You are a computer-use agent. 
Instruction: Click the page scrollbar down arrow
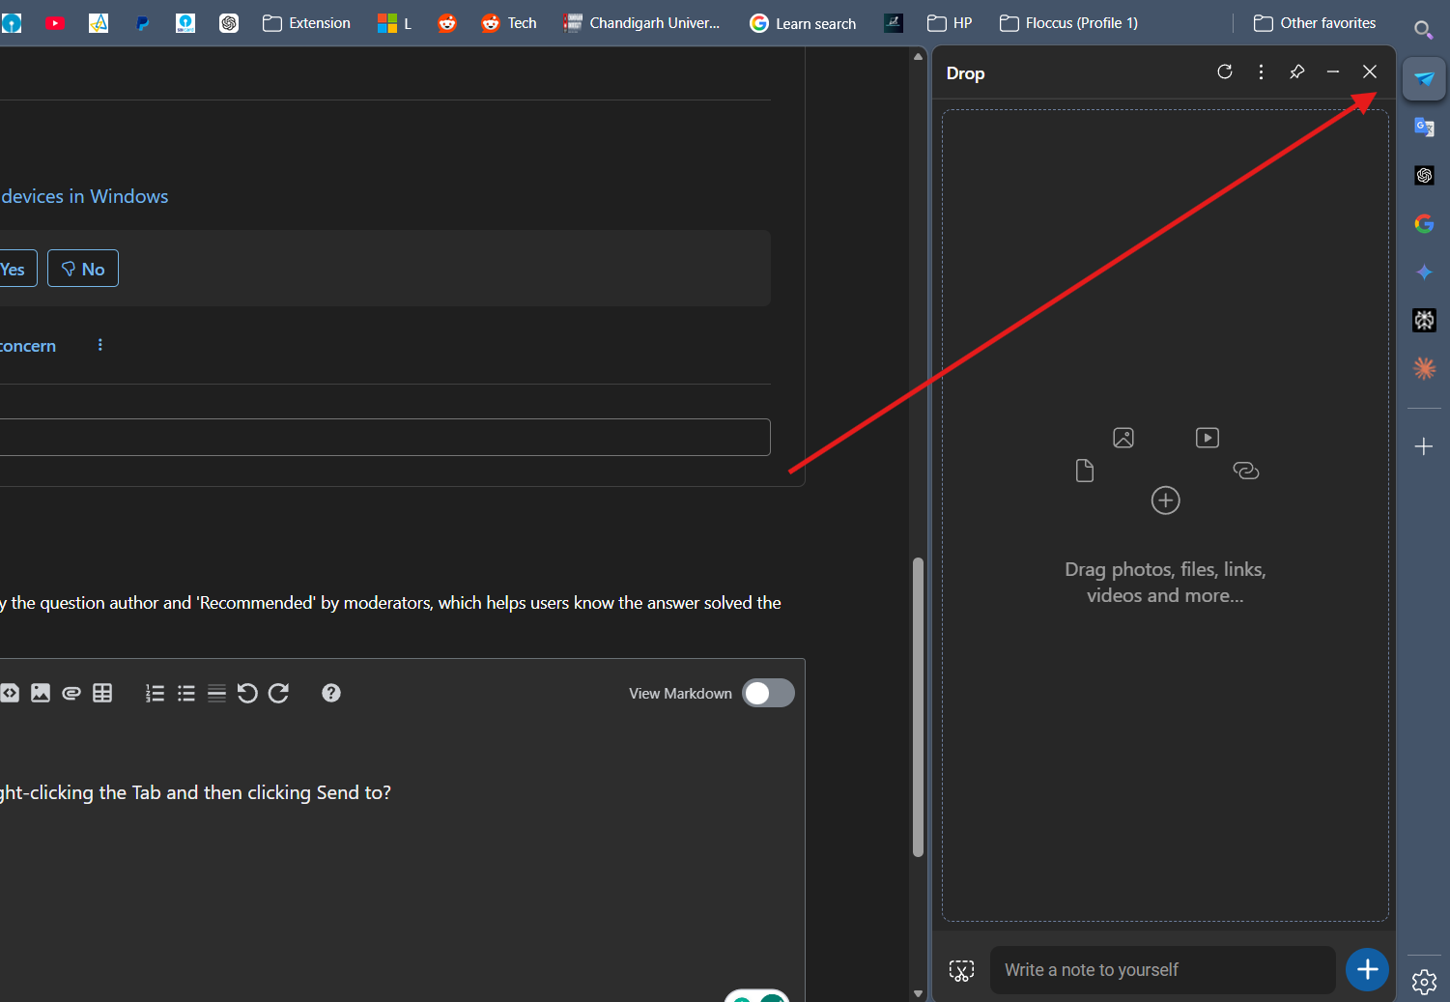click(x=918, y=992)
